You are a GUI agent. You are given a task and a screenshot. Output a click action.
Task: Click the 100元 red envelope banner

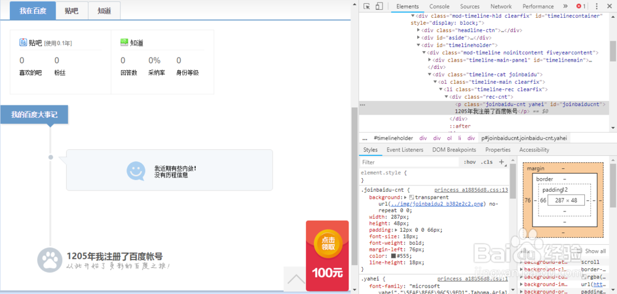(328, 256)
